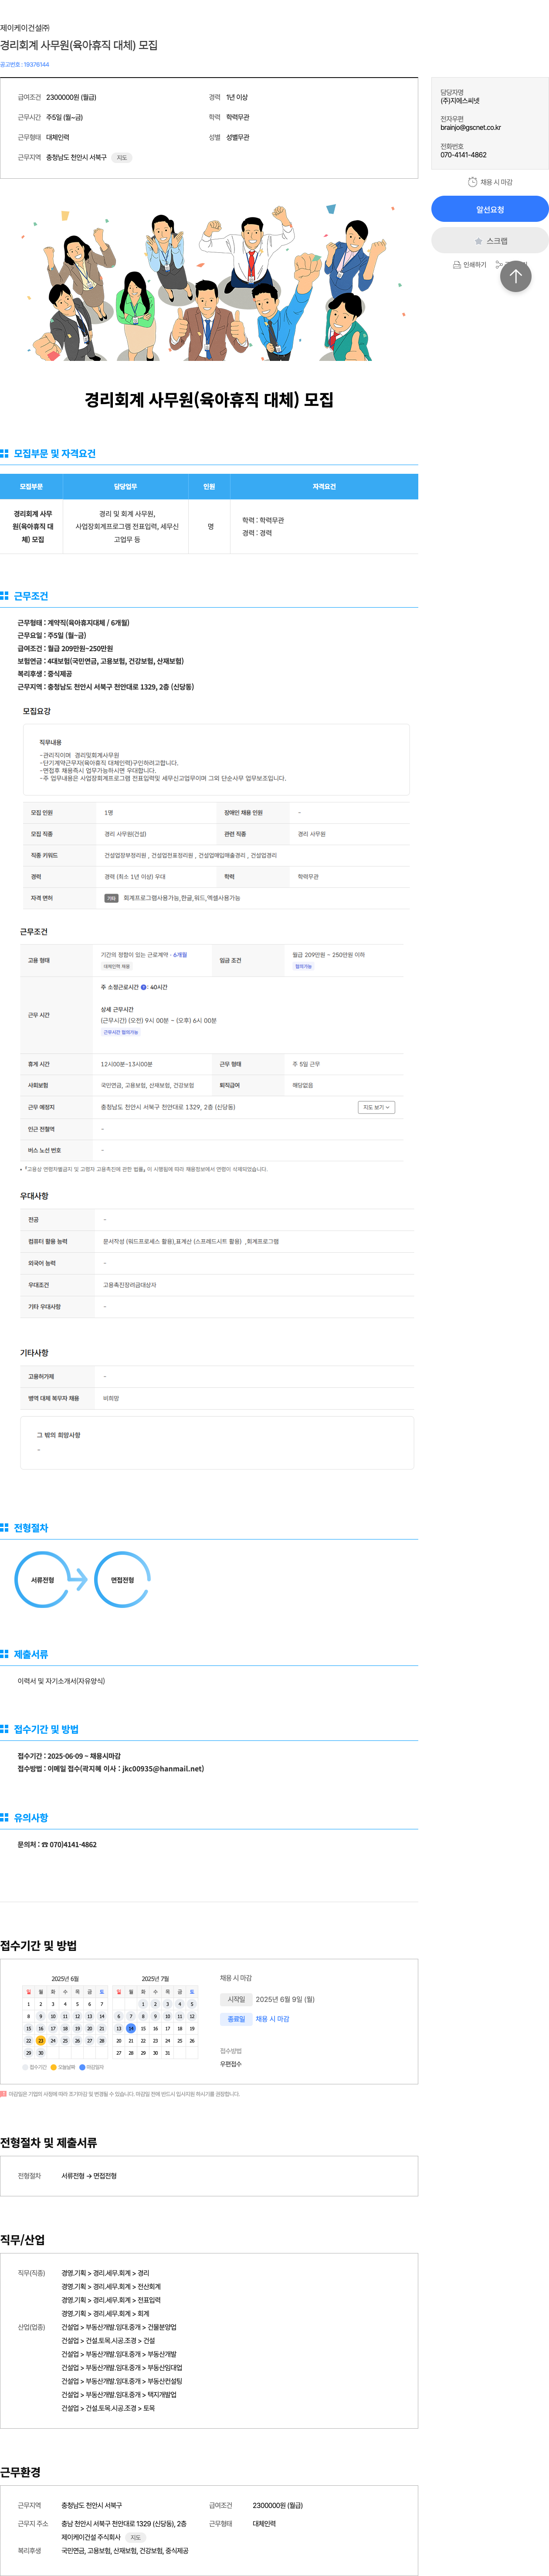The width and height of the screenshot is (549, 2576).
Task: Click the 고용촉진장려금대상자 value
Action: [x=130, y=1285]
